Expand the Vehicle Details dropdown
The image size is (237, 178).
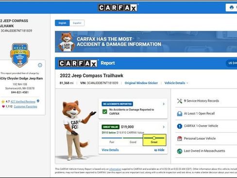pyautogui.click(x=176, y=83)
